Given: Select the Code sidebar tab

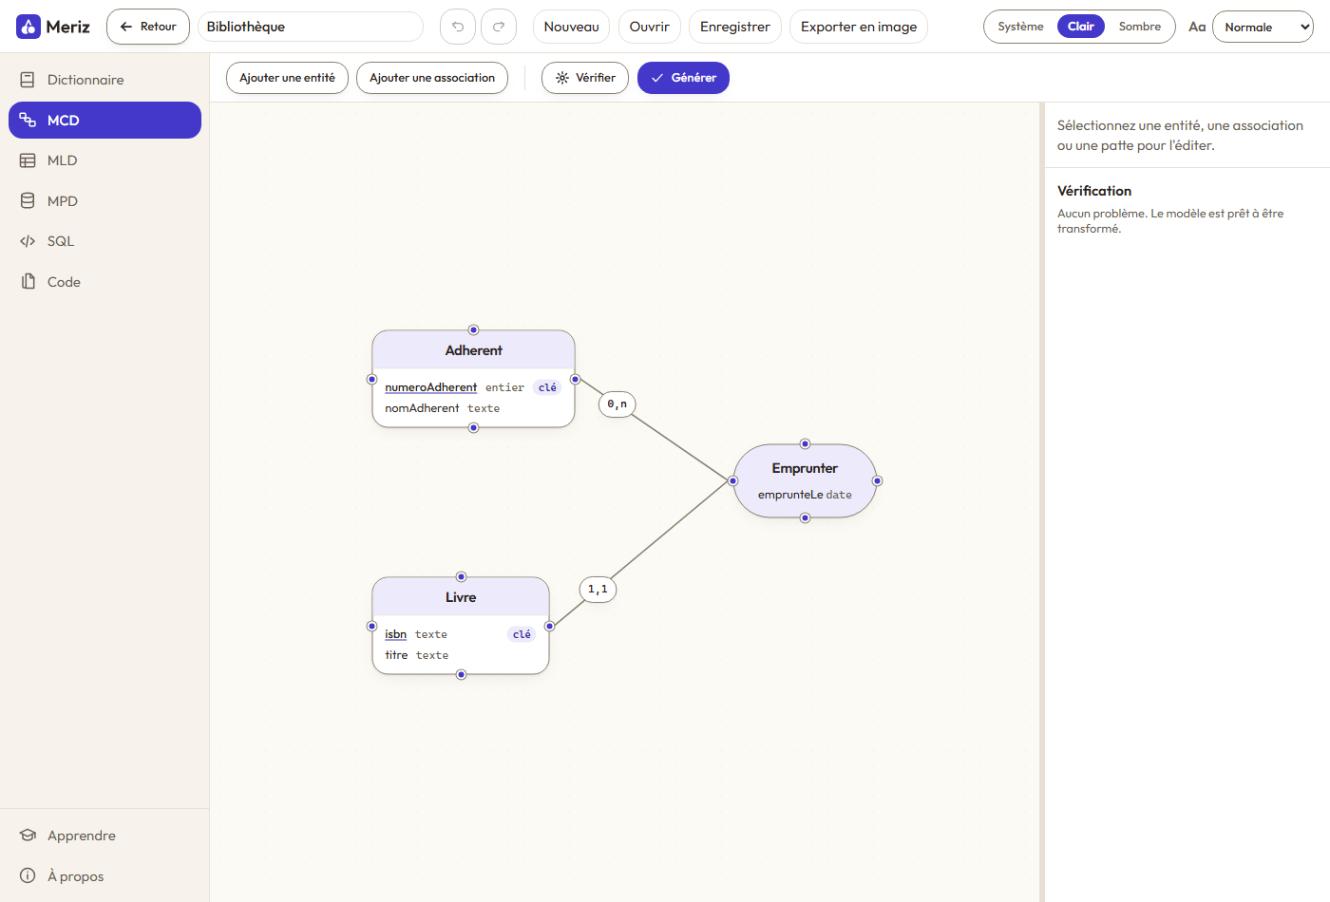Looking at the screenshot, I should 104,282.
